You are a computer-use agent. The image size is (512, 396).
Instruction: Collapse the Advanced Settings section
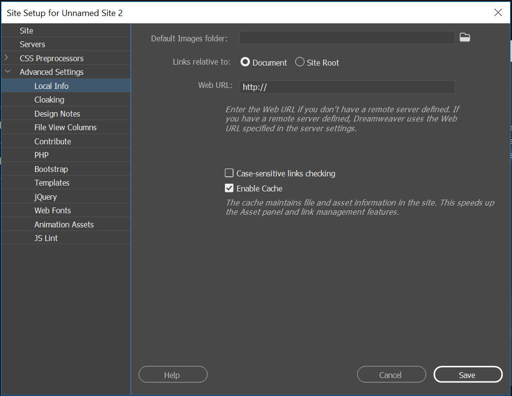[8, 71]
